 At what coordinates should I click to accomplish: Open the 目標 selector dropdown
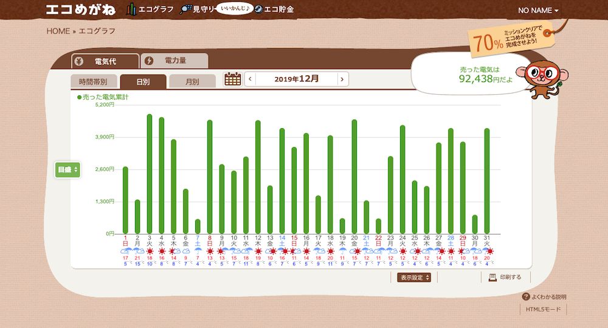67,169
